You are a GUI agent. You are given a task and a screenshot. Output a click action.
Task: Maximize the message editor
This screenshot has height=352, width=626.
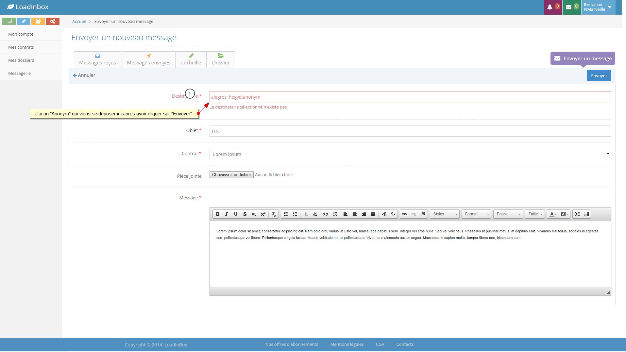tap(577, 214)
